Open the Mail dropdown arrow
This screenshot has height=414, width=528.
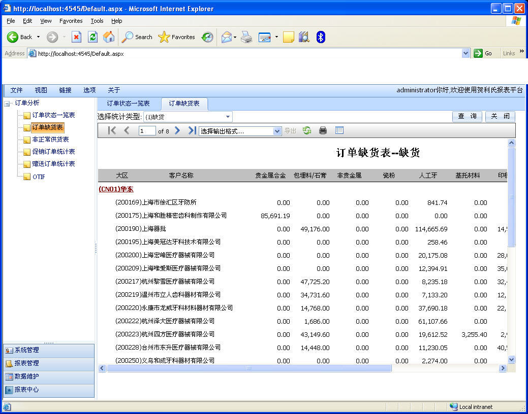(235, 37)
